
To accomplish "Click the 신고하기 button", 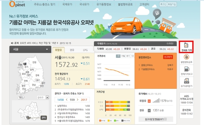I will pos(168,57).
